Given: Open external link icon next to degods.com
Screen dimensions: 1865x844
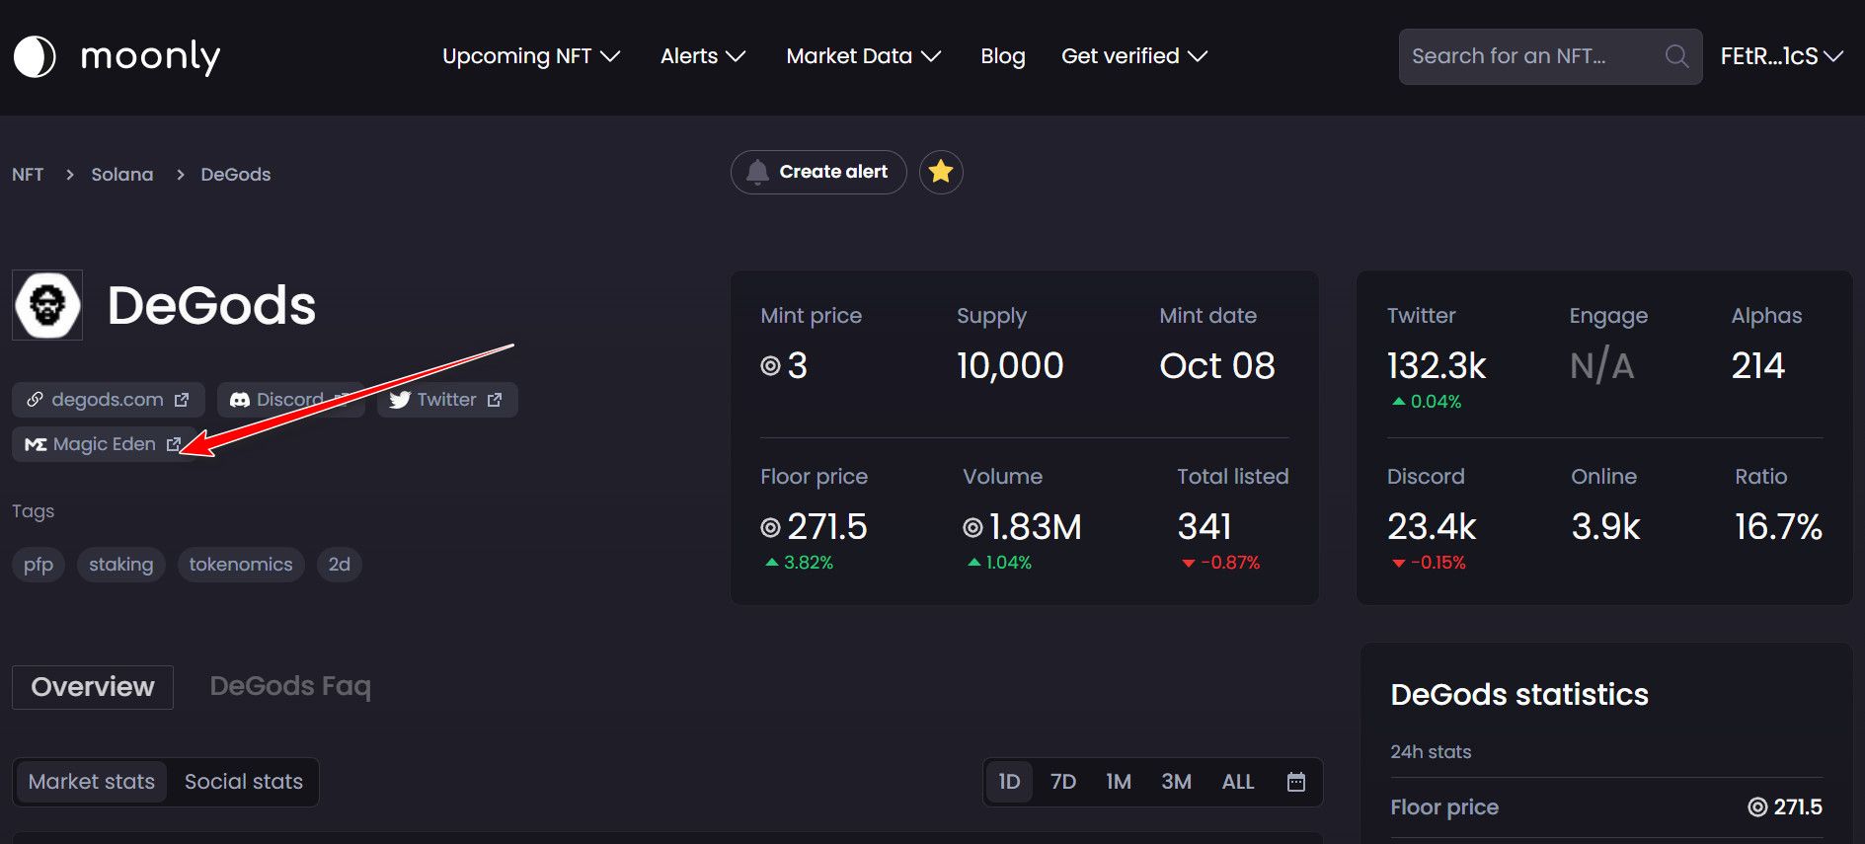Looking at the screenshot, I should pyautogui.click(x=182, y=400).
